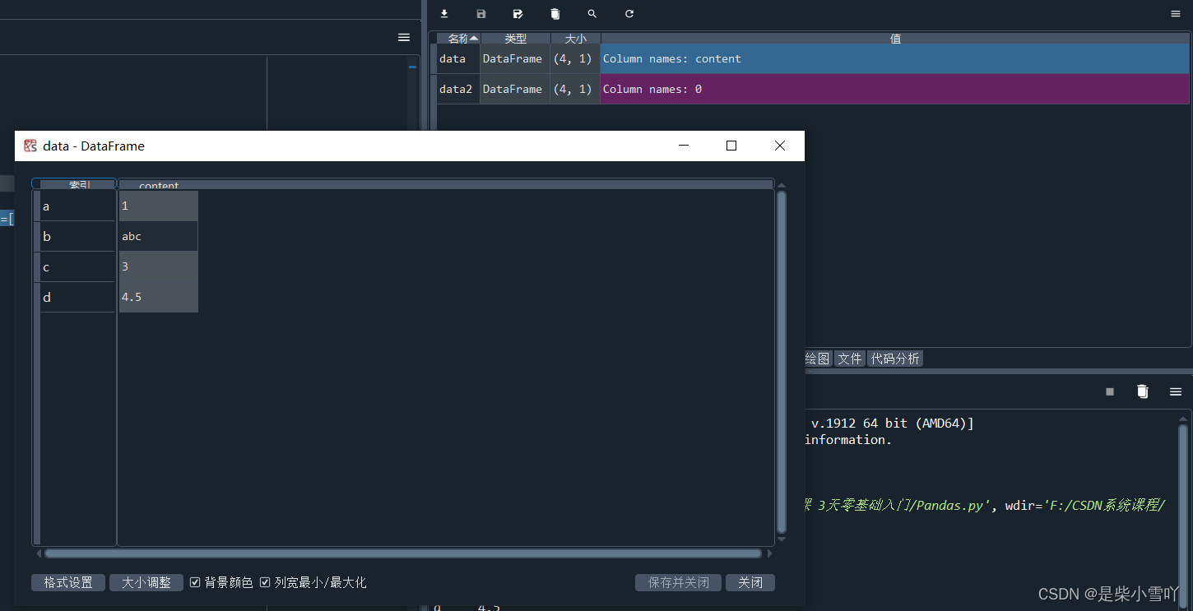Switch to the 代码分析 tab
The height and width of the screenshot is (611, 1193).
tap(895, 358)
